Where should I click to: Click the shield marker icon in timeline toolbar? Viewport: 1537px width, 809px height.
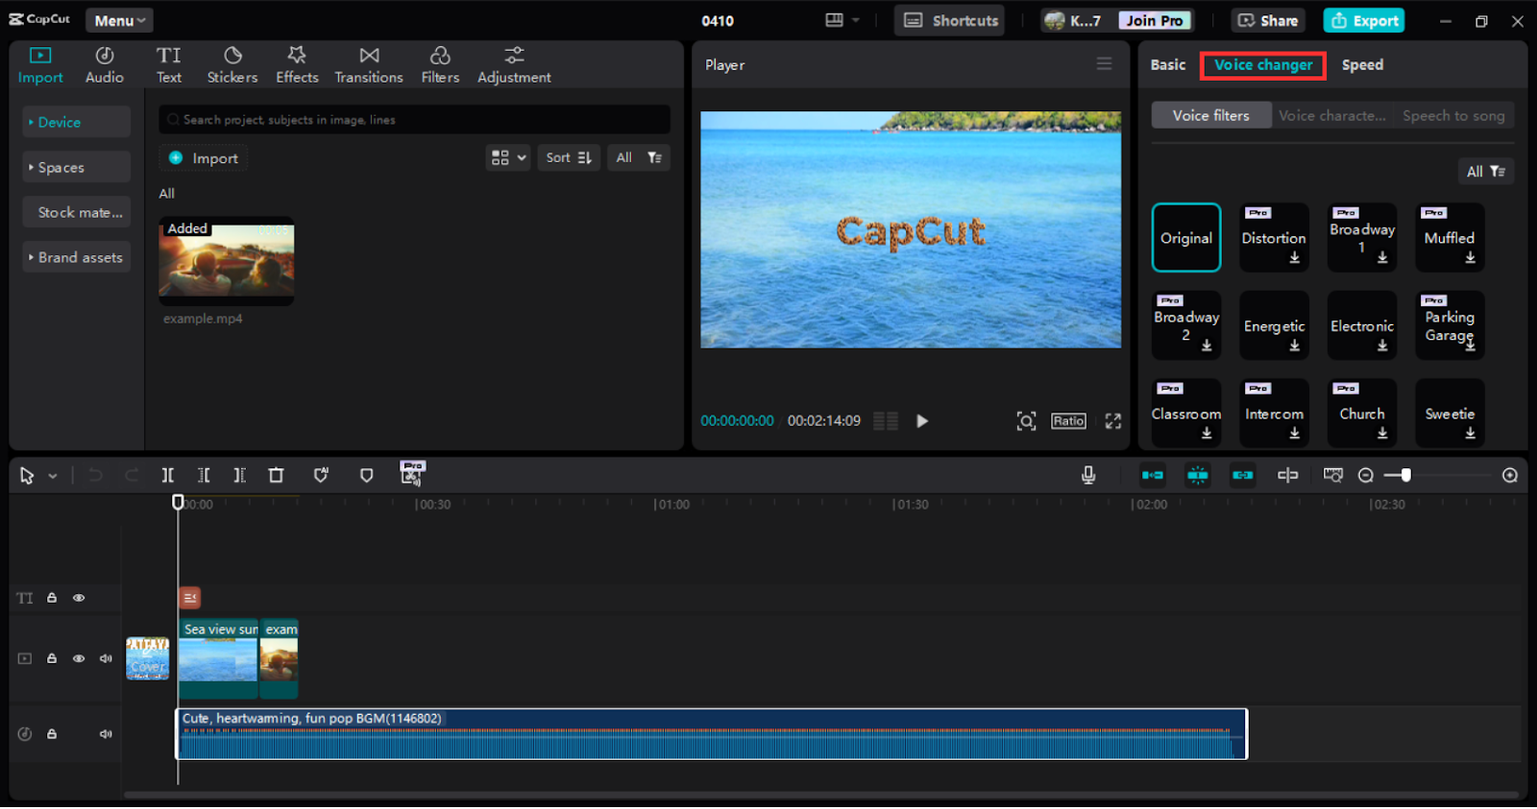(366, 475)
